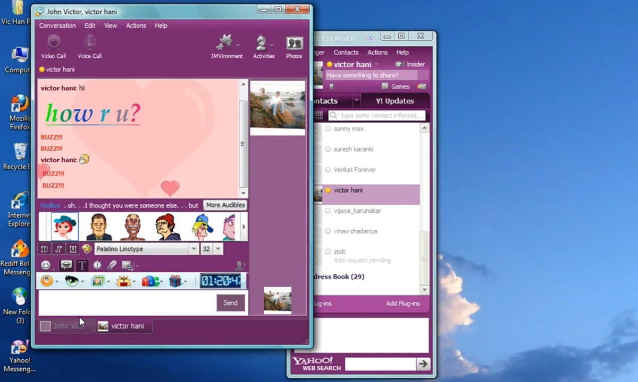Toggle Underline formatting
The height and width of the screenshot is (382, 638).
(73, 249)
